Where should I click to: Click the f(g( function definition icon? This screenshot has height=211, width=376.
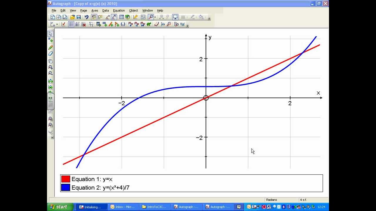182,24
